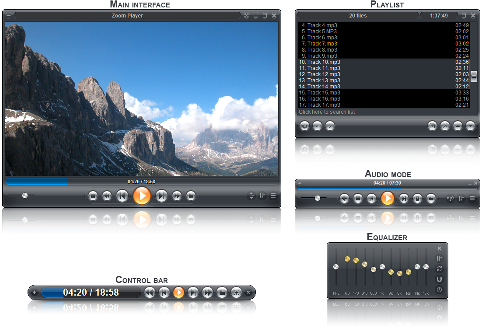Click the 1:37:49 total time display

[439, 16]
